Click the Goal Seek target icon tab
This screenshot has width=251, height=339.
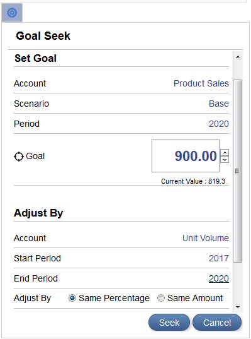(x=12, y=13)
